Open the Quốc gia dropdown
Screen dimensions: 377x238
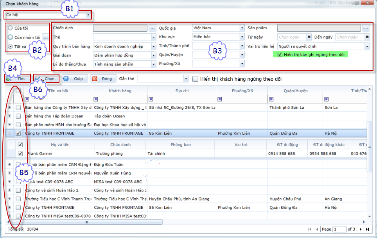242,28
